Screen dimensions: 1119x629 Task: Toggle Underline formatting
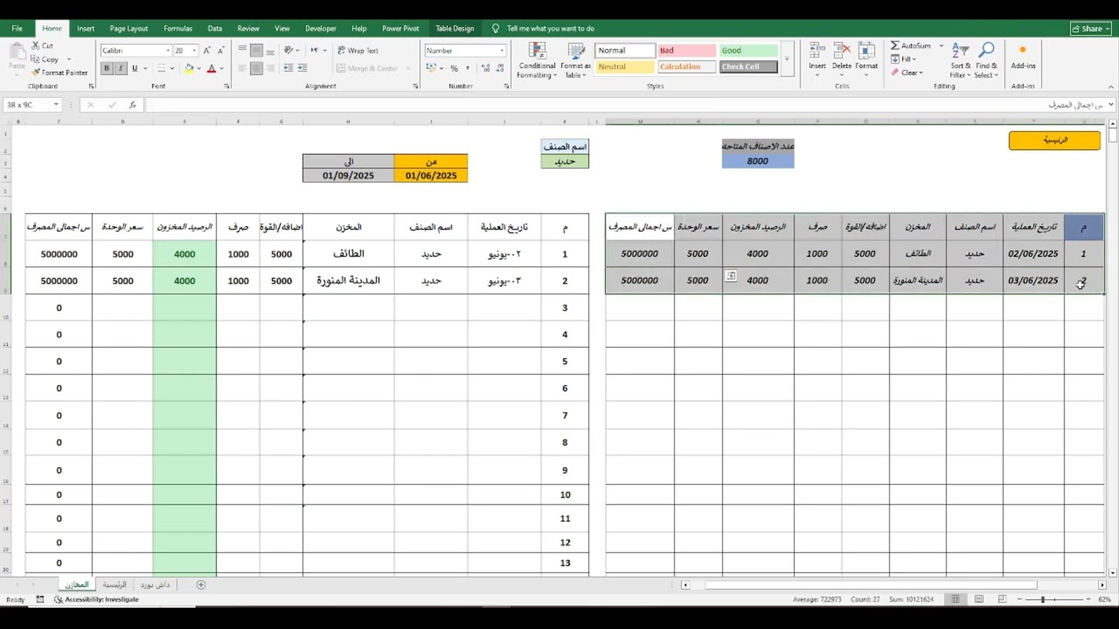[x=135, y=68]
